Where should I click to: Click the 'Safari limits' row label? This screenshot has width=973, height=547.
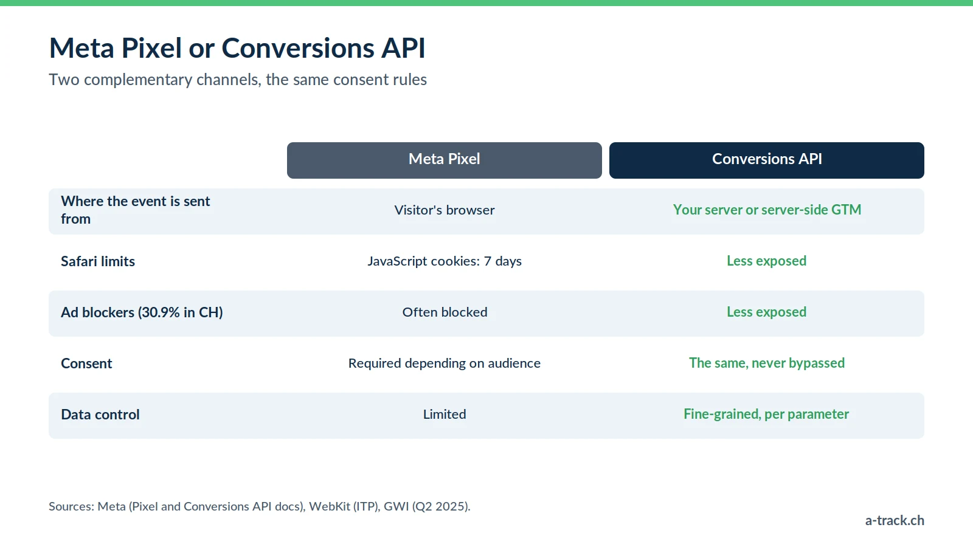[x=98, y=261]
